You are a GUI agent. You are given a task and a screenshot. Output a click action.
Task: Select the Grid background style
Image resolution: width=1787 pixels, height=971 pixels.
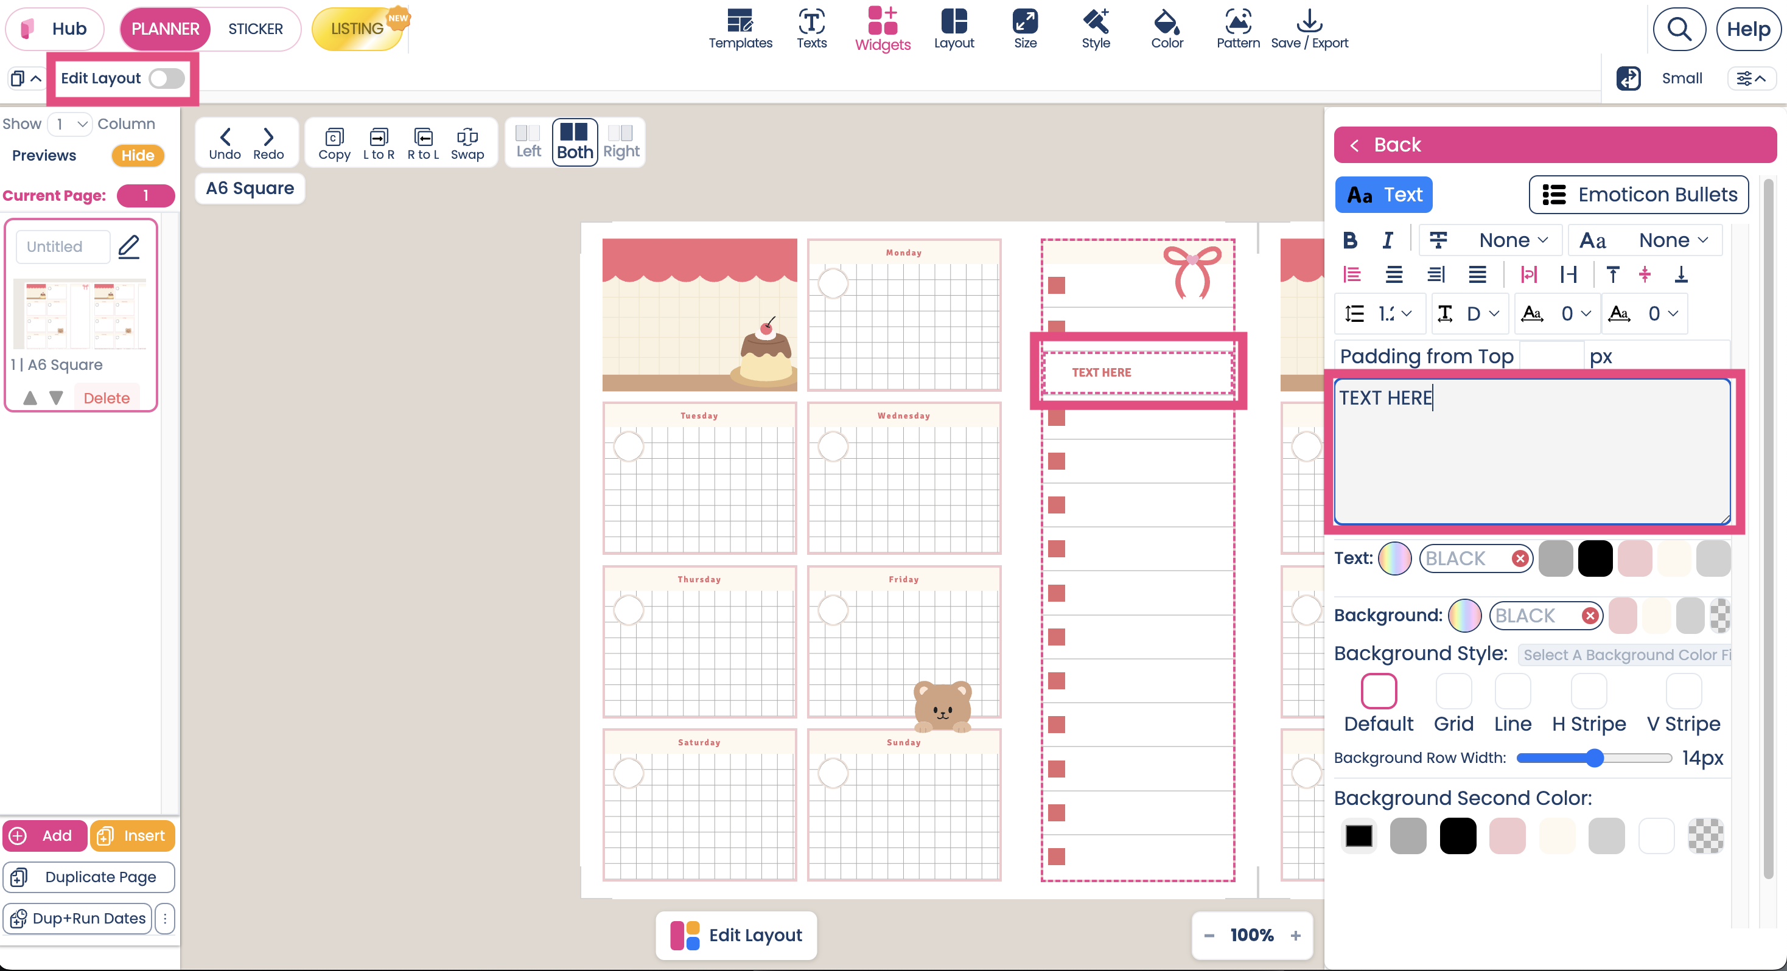click(1454, 692)
